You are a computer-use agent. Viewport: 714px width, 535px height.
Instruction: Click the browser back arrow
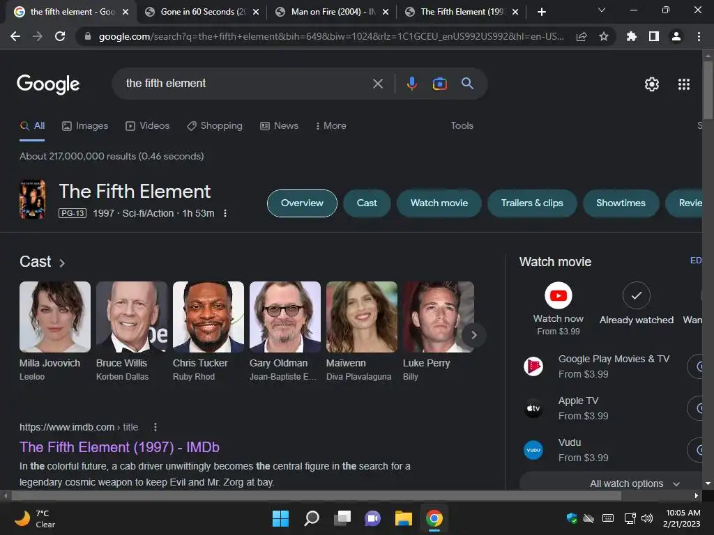tap(15, 36)
